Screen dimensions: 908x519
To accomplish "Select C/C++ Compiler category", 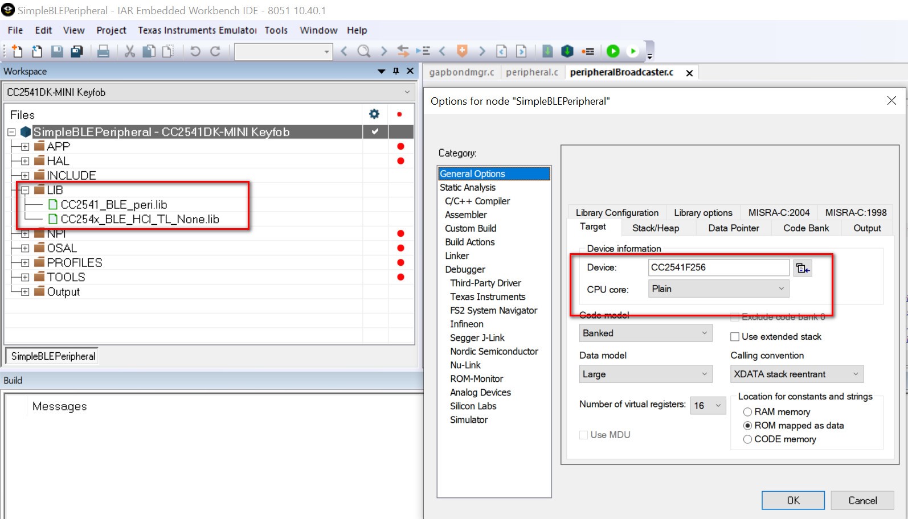I will click(477, 201).
